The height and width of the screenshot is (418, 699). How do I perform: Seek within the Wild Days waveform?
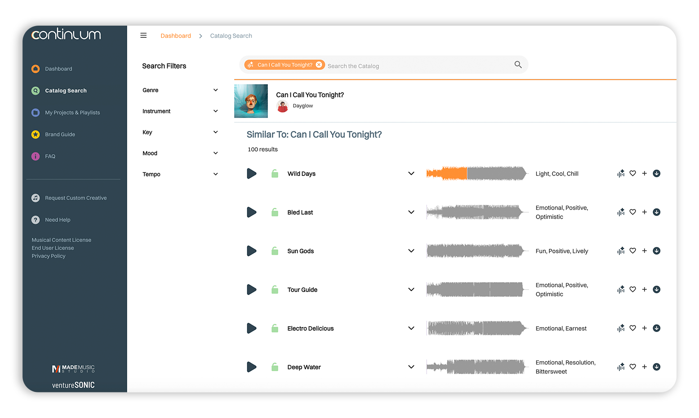tap(476, 174)
